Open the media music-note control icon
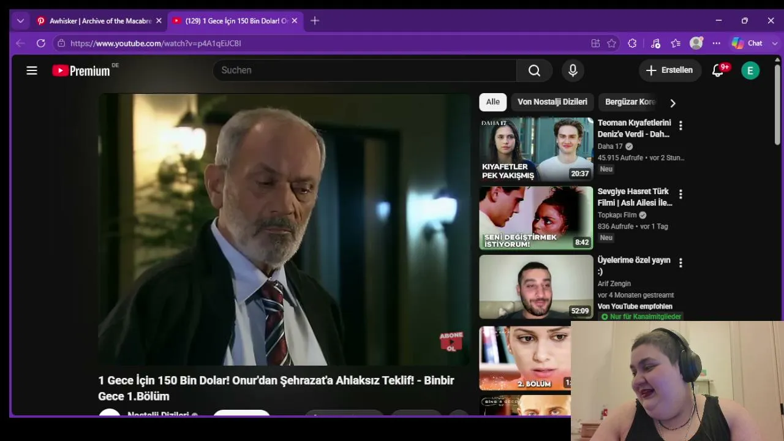Screen dimensions: 784x441 point(655,43)
